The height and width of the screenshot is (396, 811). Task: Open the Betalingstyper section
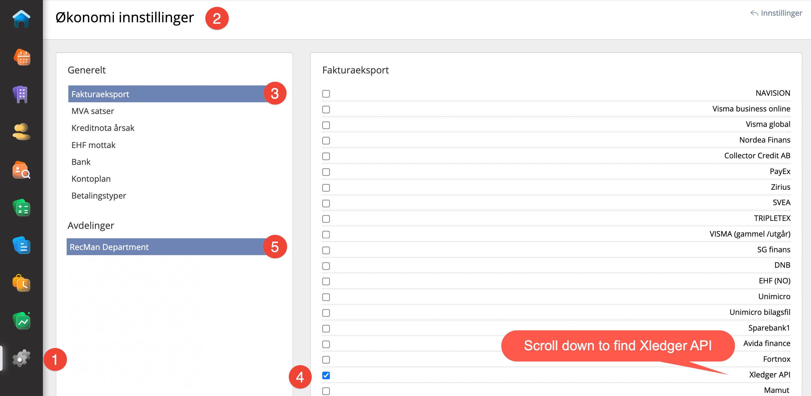point(99,196)
